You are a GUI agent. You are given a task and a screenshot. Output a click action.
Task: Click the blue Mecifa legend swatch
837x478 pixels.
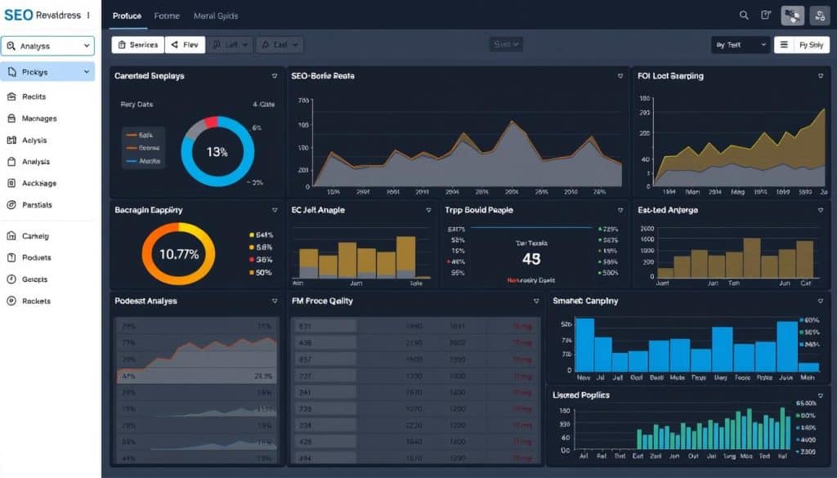132,161
